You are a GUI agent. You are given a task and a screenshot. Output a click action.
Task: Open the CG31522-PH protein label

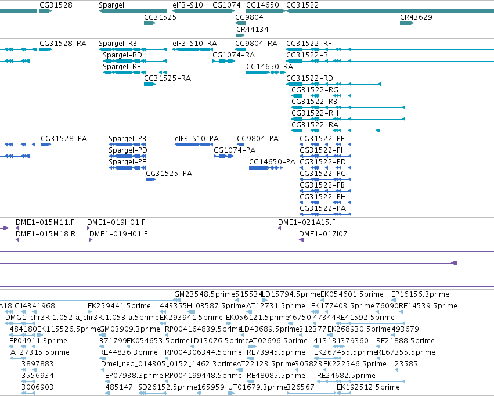pyautogui.click(x=323, y=197)
